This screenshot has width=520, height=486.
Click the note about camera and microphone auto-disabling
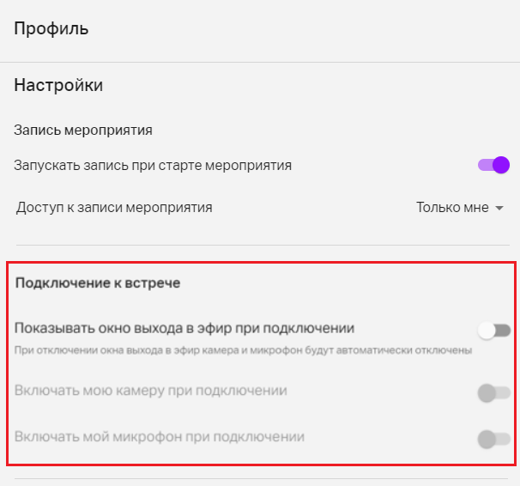243,350
